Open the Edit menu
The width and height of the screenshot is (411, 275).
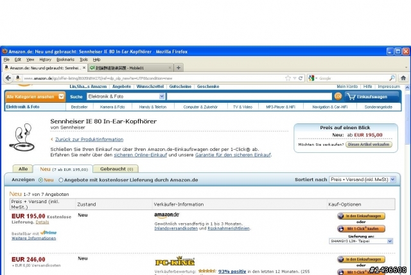(x=17, y=60)
